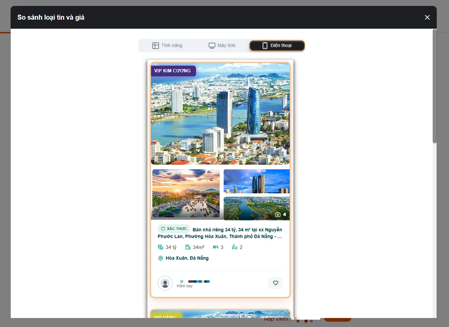
Task: Click the XÁC THỰC verified badge
Action: tap(174, 229)
